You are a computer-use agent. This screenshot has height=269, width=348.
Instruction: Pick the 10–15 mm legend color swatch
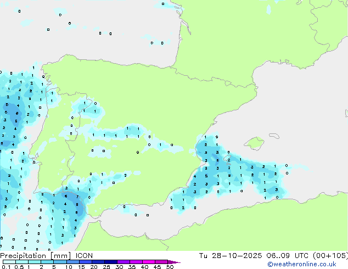(x=72, y=262)
